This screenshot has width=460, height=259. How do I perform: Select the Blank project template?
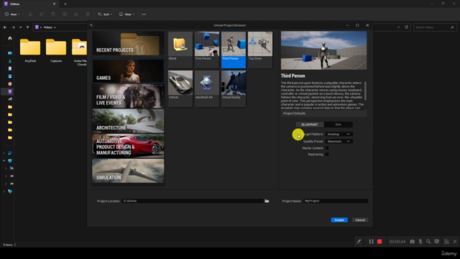pyautogui.click(x=180, y=50)
